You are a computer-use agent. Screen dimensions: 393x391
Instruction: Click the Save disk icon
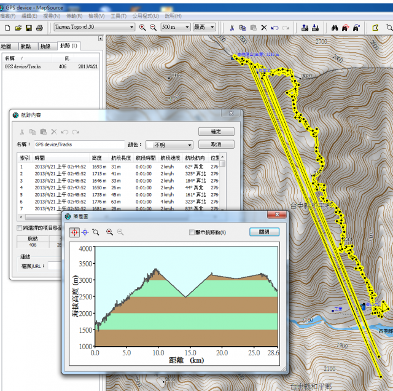click(x=29, y=28)
